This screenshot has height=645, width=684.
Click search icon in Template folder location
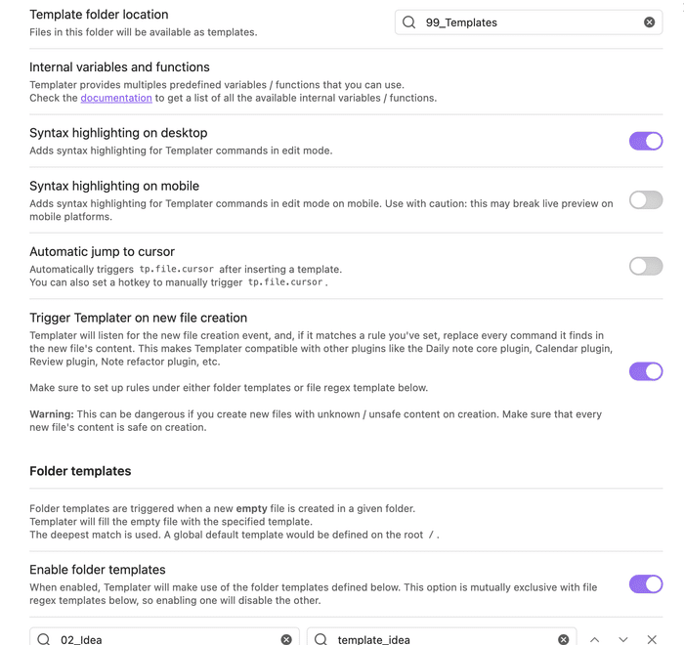(x=409, y=22)
